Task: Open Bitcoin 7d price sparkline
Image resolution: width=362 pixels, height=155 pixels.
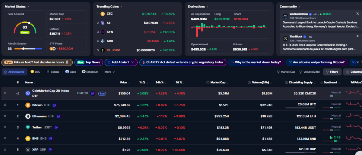Action: (354, 105)
